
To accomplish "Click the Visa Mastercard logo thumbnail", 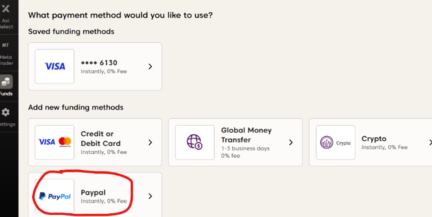I will click(55, 142).
